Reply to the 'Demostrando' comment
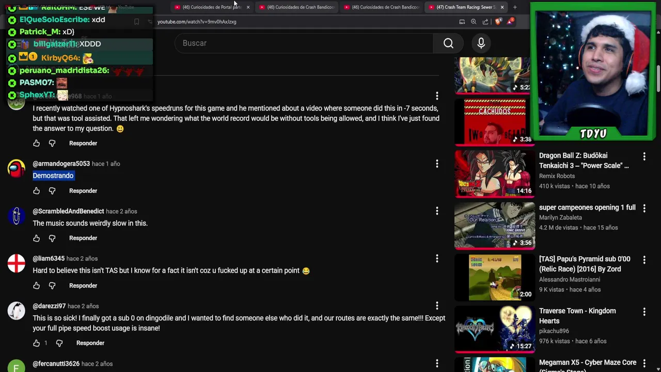Viewport: 661px width, 372px height. coord(83,191)
